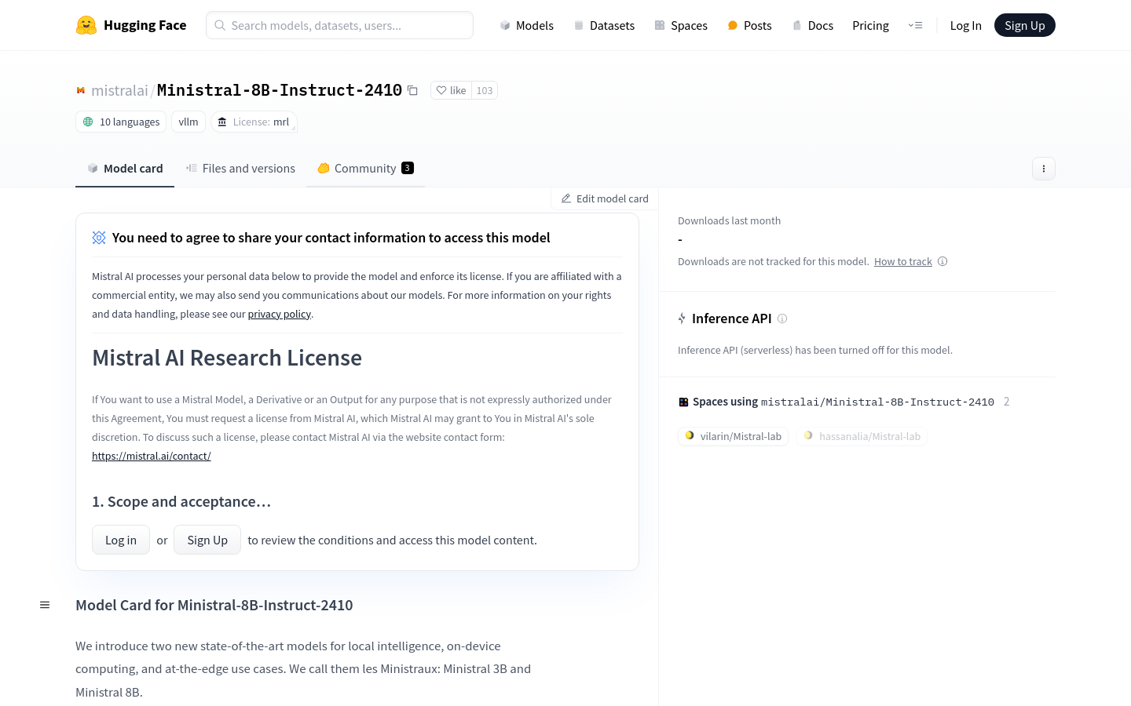The height and width of the screenshot is (706, 1131).
Task: Click the mistralai organization avatar icon
Action: point(81,90)
